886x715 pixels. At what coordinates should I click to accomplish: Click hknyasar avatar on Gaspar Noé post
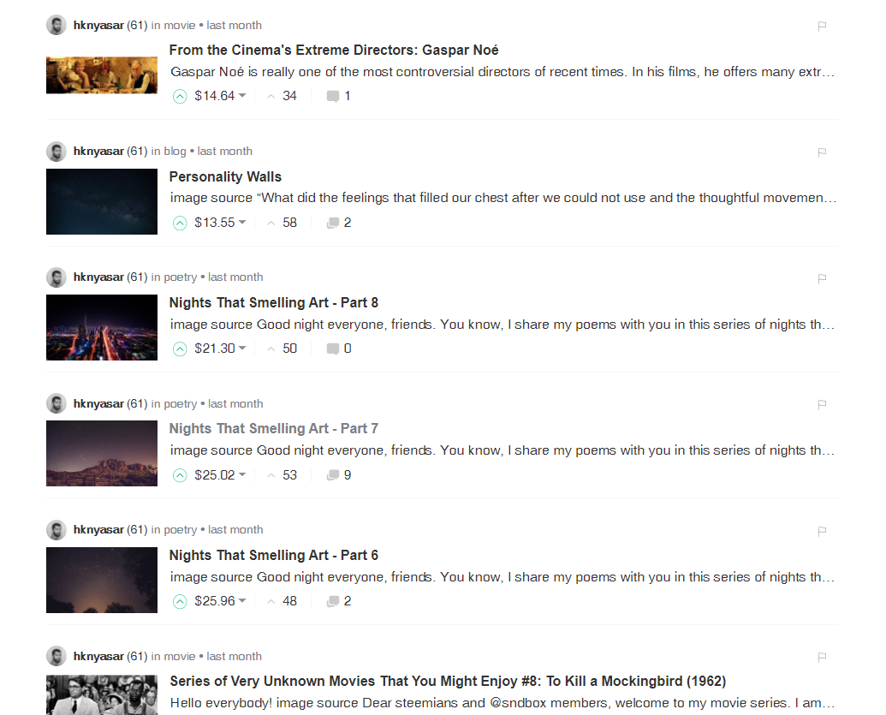click(56, 26)
